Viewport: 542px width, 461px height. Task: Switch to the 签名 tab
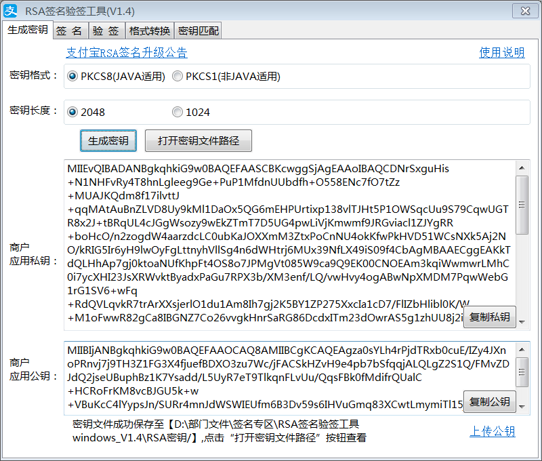(x=69, y=31)
